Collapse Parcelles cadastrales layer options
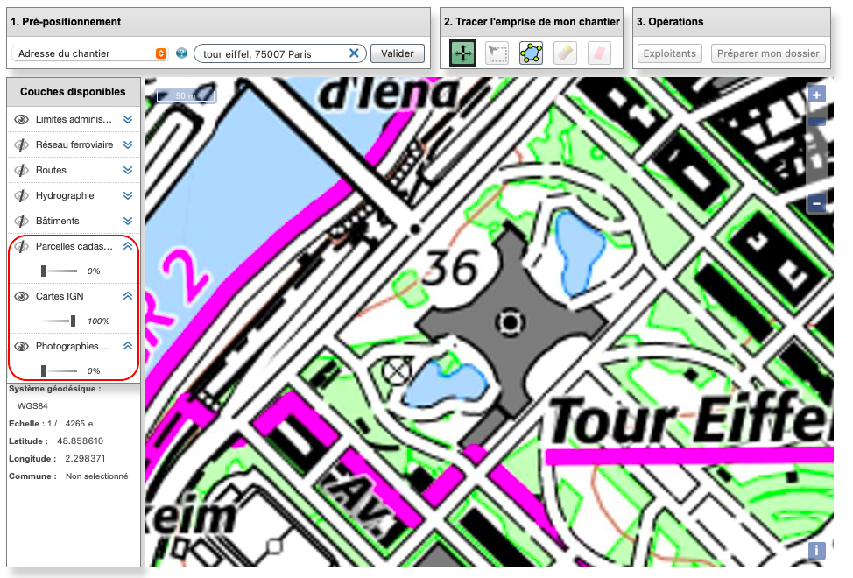This screenshot has width=853, height=578. point(128,246)
